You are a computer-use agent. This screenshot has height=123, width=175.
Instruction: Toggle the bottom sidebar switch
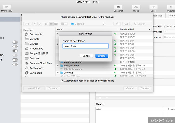point(15,65)
